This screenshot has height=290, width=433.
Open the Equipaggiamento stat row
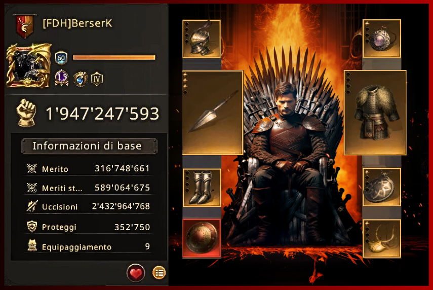tap(88, 246)
